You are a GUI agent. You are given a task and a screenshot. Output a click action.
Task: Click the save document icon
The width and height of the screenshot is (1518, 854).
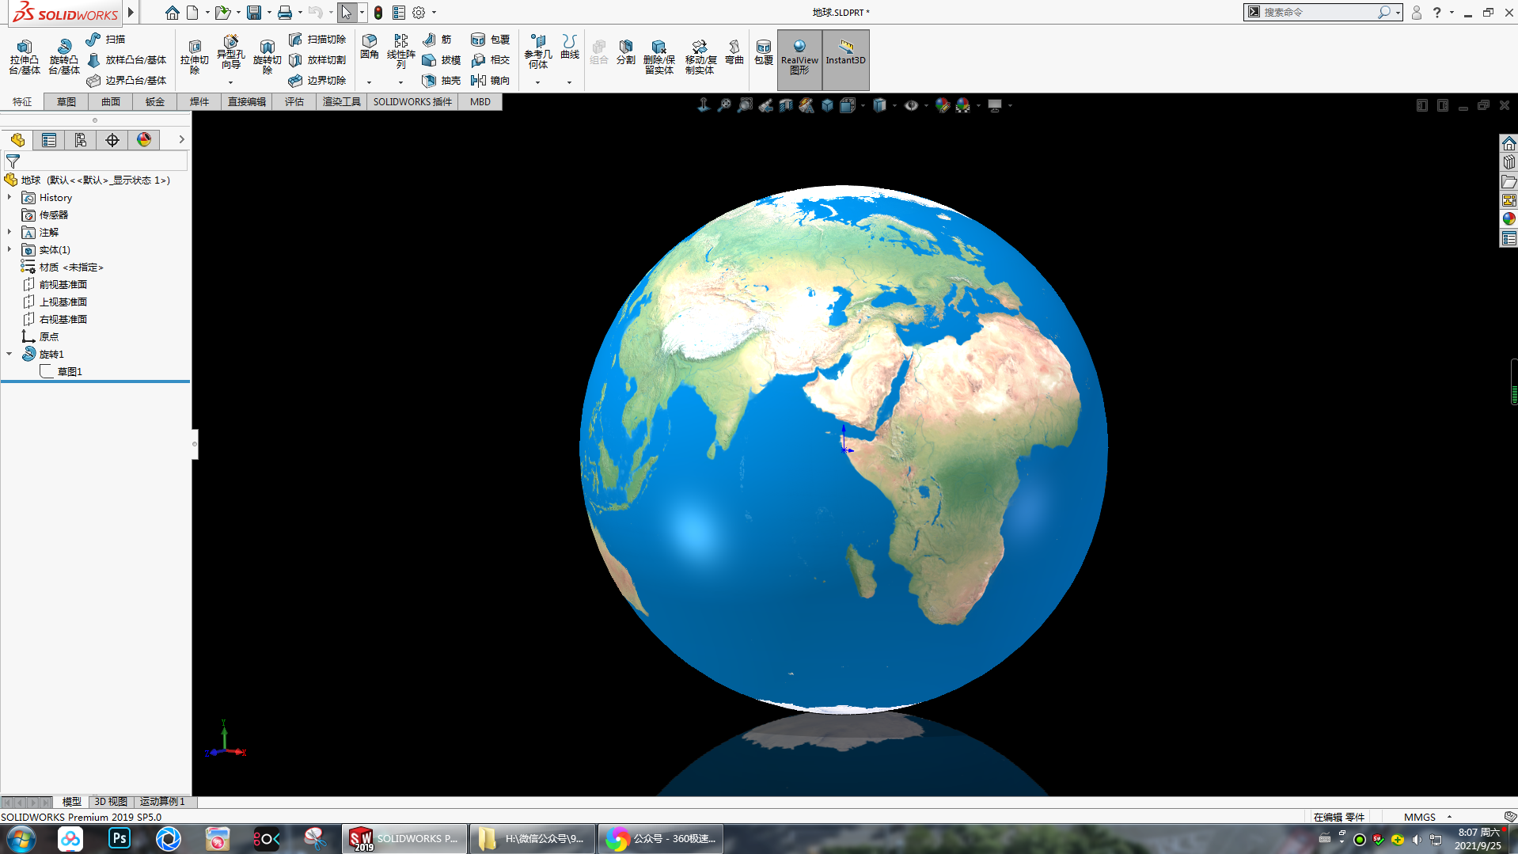point(254,13)
